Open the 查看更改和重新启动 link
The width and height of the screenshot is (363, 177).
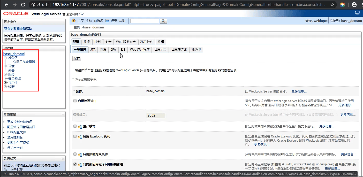point(18,29)
